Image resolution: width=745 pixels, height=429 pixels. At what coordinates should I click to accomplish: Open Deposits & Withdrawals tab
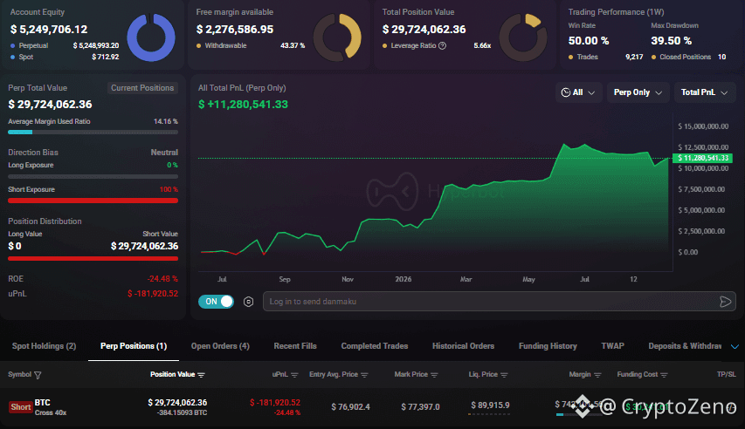pos(685,346)
